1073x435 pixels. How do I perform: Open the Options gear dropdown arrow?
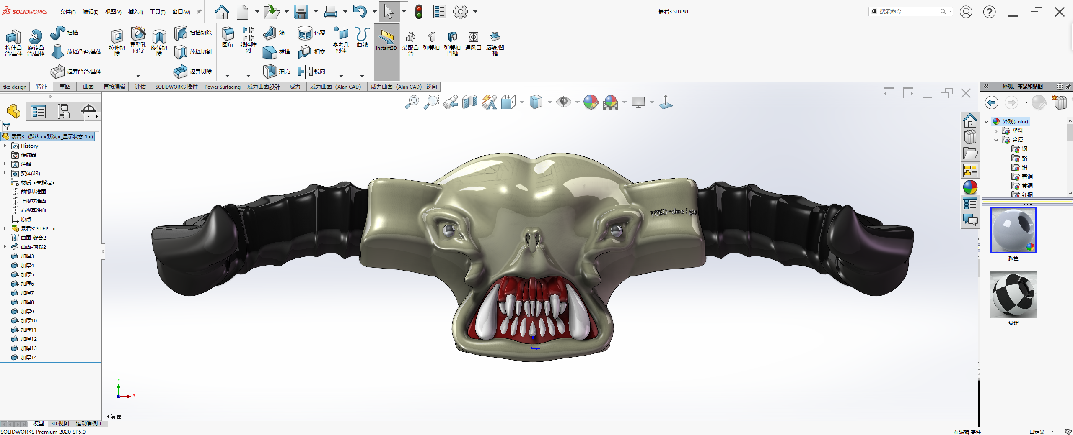475,12
